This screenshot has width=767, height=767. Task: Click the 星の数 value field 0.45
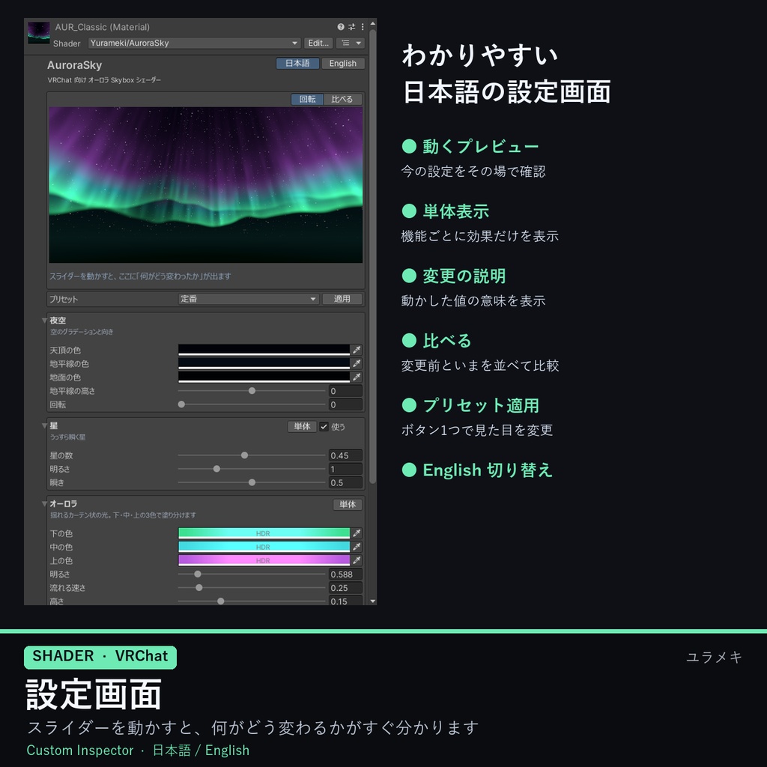(x=345, y=455)
